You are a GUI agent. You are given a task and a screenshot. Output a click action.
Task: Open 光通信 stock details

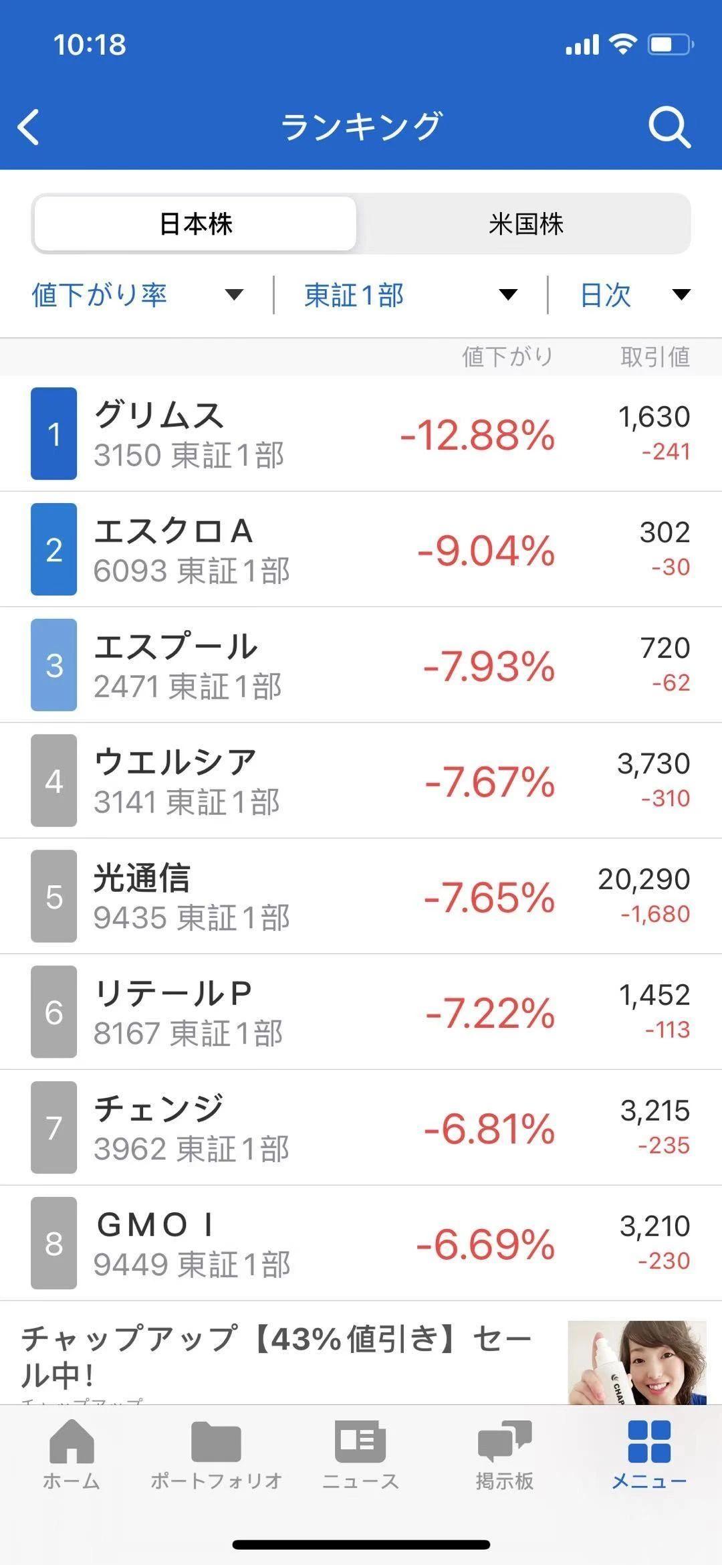pos(361,897)
